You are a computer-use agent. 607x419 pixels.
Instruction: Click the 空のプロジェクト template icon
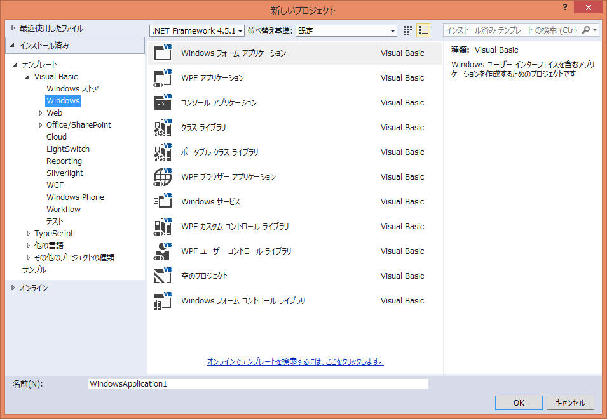click(163, 276)
